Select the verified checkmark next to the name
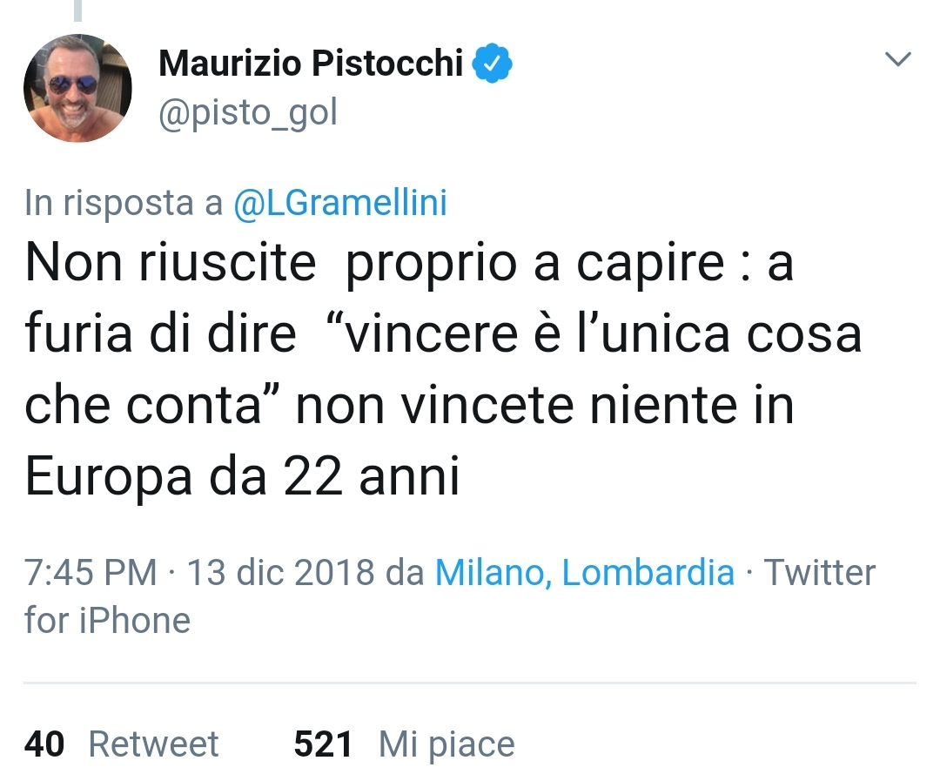 (493, 62)
